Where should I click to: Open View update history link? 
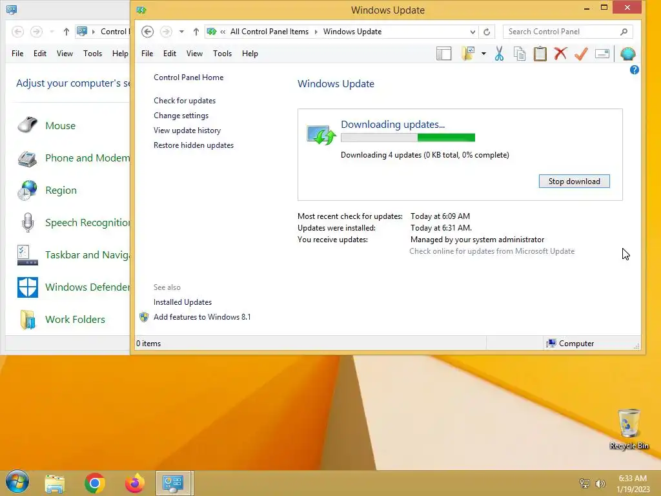coord(187,130)
